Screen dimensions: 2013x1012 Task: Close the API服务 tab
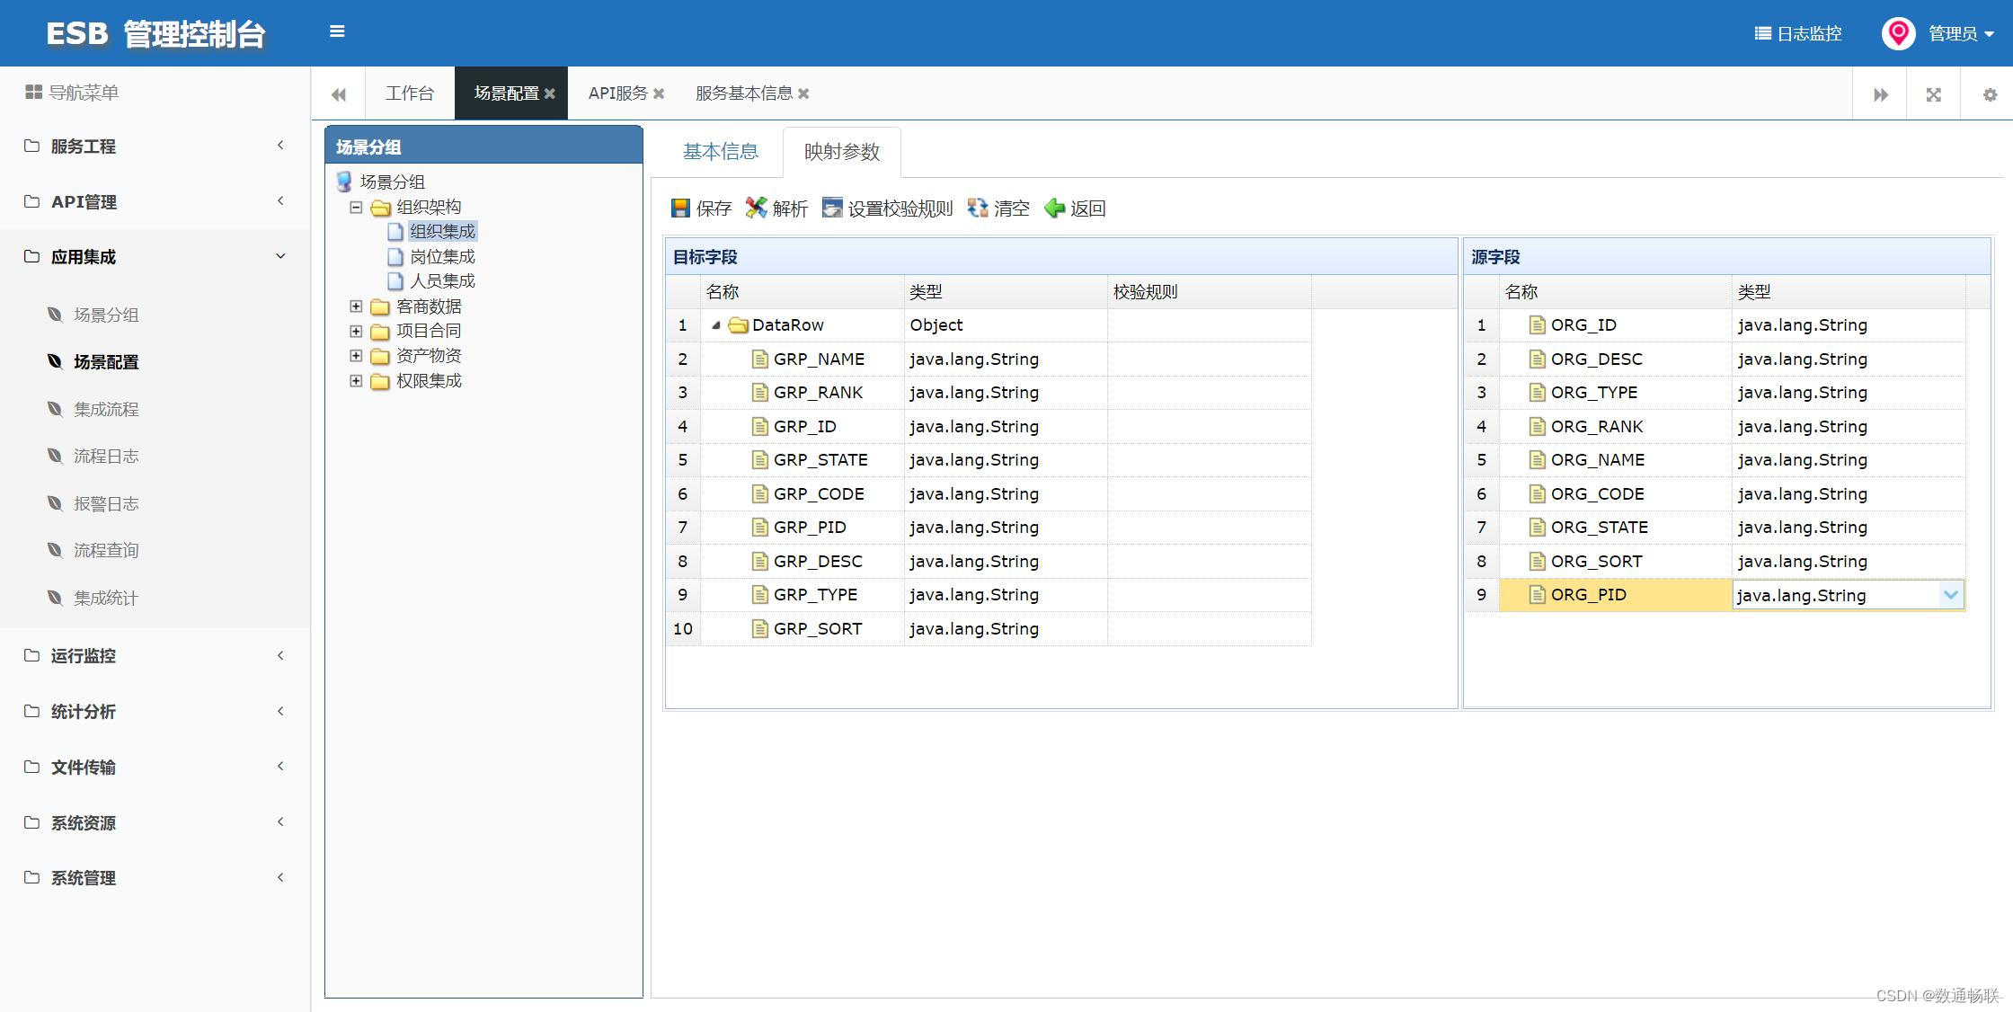pos(659,93)
